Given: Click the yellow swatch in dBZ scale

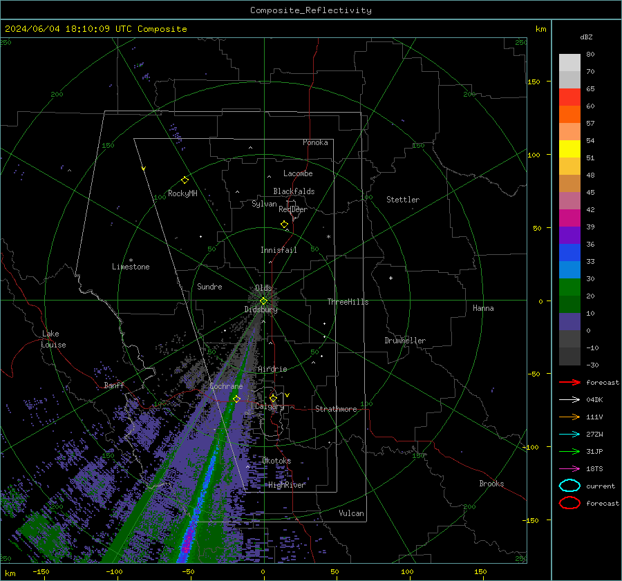Looking at the screenshot, I should point(569,149).
